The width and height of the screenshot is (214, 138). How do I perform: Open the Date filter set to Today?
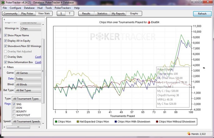click(x=28, y=79)
